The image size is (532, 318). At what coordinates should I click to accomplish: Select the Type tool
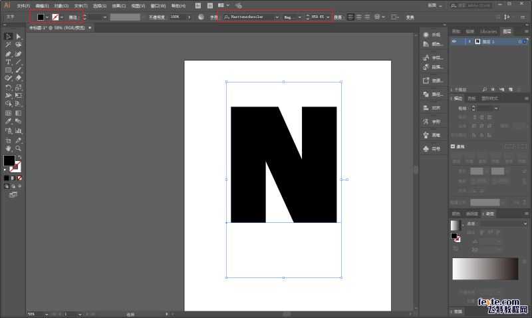tap(8, 62)
